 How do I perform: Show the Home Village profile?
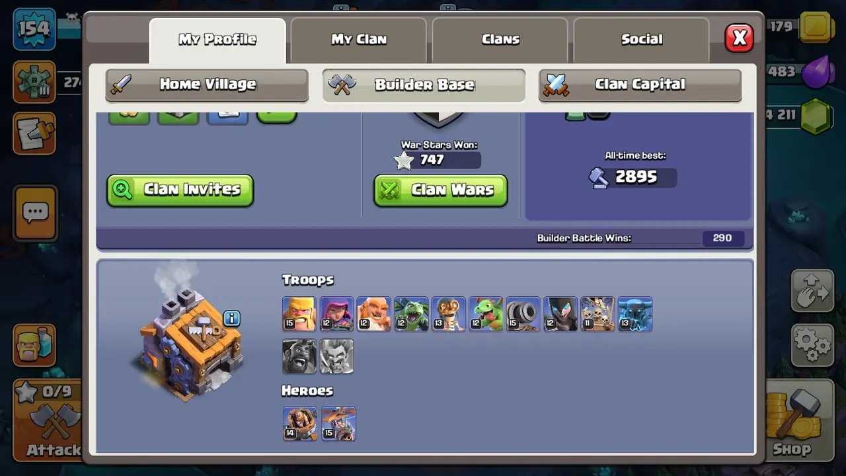click(207, 85)
